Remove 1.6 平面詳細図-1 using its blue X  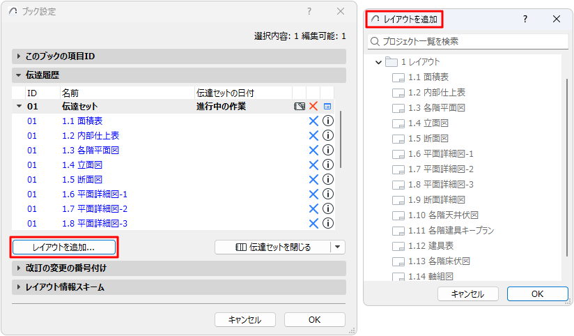(313, 194)
